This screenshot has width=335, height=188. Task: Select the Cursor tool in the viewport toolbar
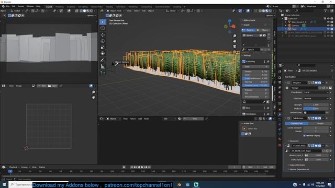tap(103, 28)
